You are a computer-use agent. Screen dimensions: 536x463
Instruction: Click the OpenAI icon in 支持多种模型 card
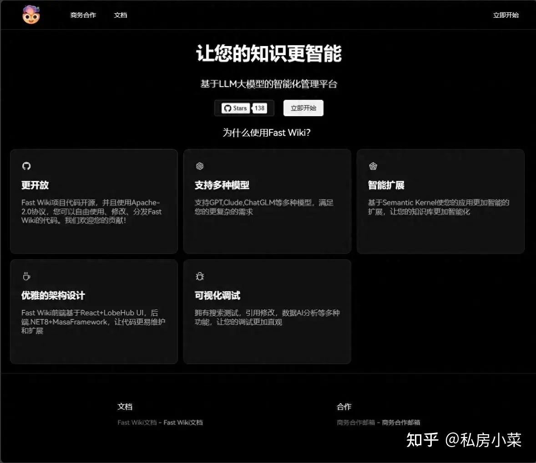coord(200,166)
